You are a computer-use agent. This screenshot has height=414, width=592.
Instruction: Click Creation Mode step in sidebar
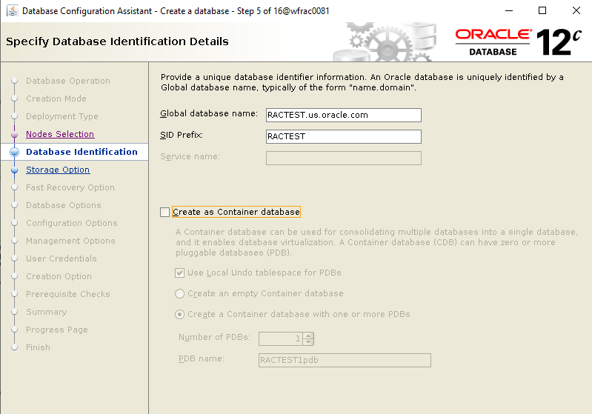(56, 99)
